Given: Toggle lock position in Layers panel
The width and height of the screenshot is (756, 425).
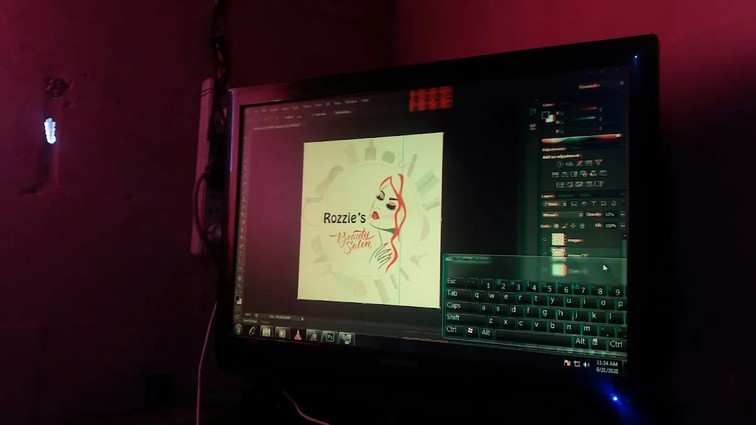Looking at the screenshot, I should tap(573, 225).
